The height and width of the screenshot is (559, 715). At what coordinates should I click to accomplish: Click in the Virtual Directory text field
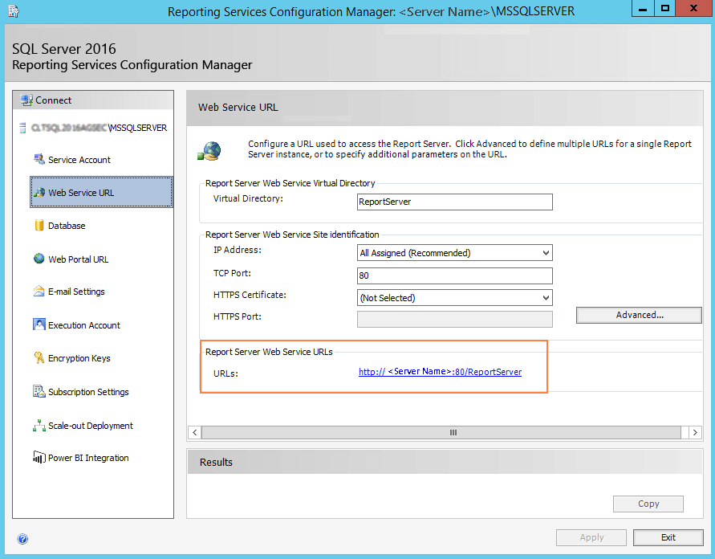click(x=454, y=202)
